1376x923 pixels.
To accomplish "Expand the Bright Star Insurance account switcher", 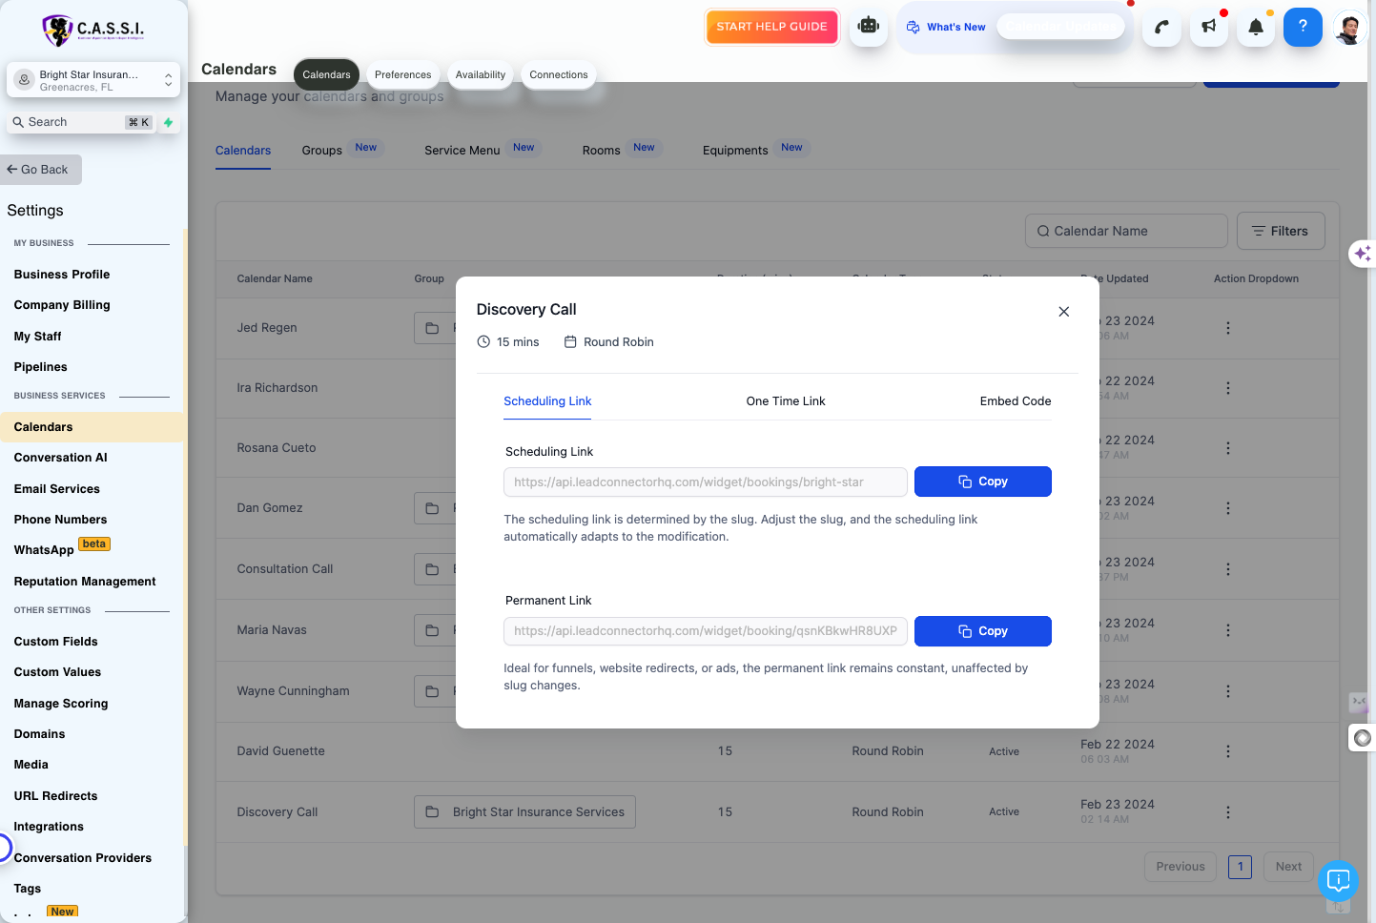I will (x=93, y=80).
